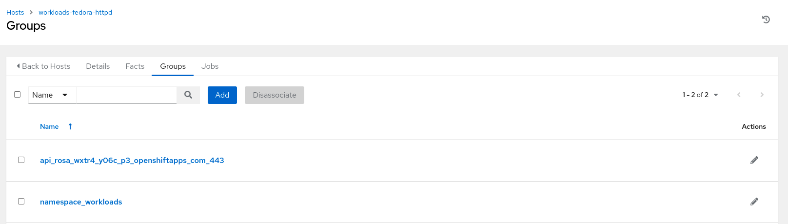Go to previous page arrow
Image resolution: width=788 pixels, height=224 pixels.
(x=739, y=95)
